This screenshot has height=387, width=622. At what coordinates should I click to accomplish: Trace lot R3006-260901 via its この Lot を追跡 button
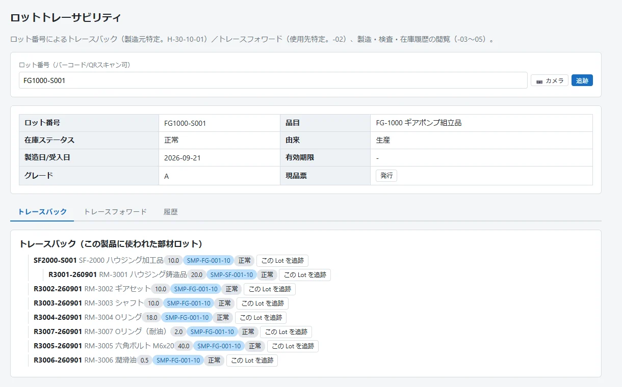pyautogui.click(x=252, y=361)
